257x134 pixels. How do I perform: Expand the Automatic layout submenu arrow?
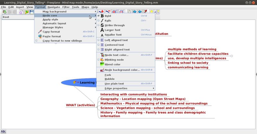pos(95,23)
